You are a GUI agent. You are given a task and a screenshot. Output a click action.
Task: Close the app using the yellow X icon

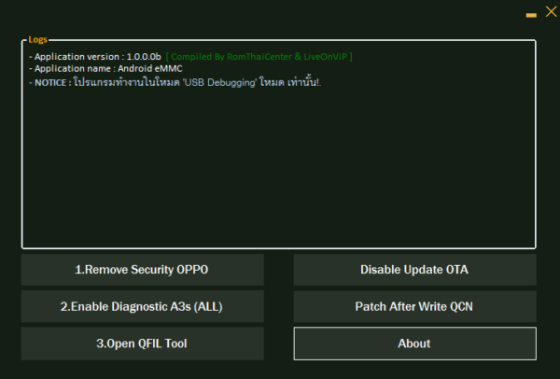[551, 11]
